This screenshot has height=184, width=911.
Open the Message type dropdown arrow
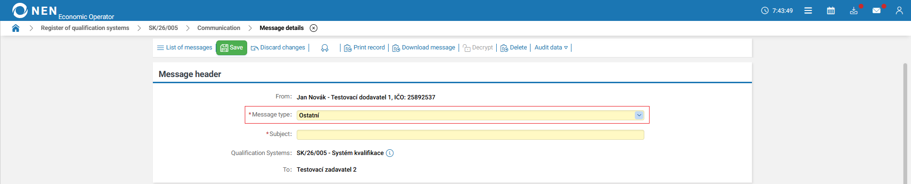pos(639,115)
